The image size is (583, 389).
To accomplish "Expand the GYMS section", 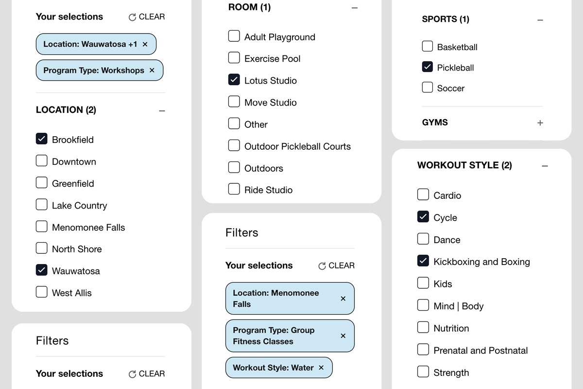I will click(540, 123).
